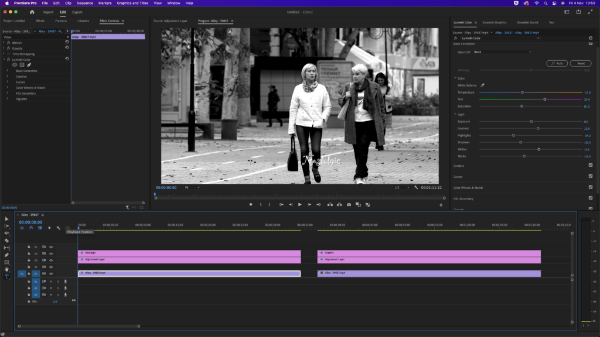Click Export Frame camera icon

click(349, 204)
